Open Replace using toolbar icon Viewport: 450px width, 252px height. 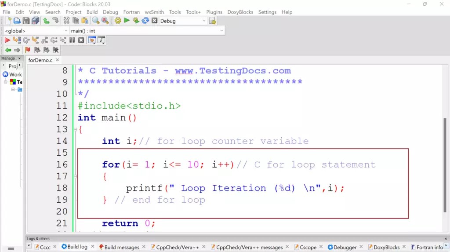[x=105, y=21]
